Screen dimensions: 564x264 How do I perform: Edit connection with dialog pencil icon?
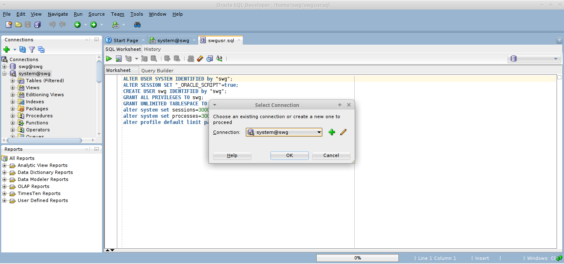click(x=343, y=132)
